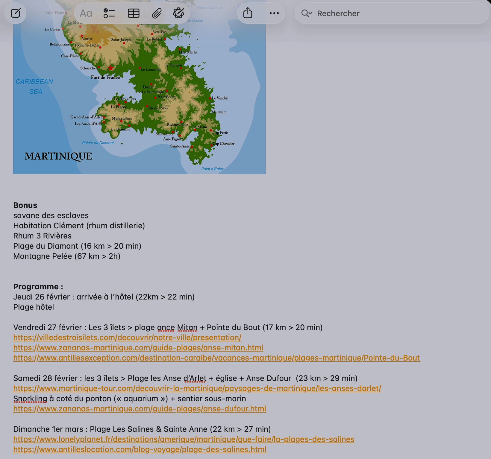
Task: Share the note with the share icon
Action: [x=248, y=13]
